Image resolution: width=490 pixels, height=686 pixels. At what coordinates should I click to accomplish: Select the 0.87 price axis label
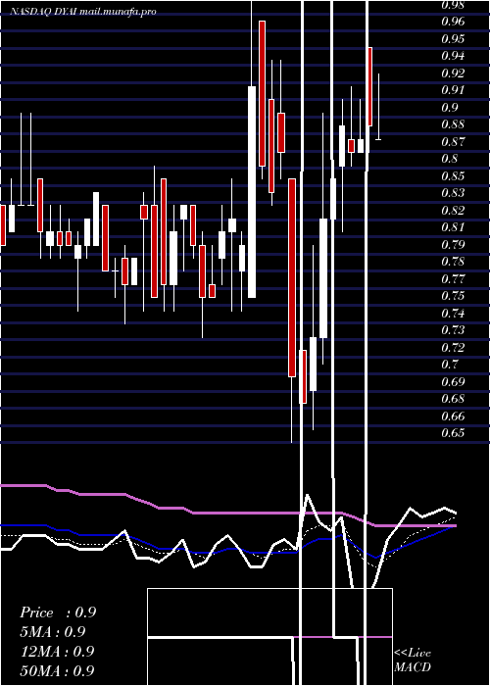453,141
